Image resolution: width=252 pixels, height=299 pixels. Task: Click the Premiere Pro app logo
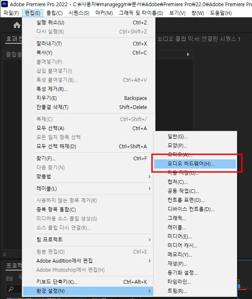pyautogui.click(x=5, y=4)
